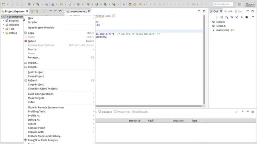Switch to the C/C++ perspective button
Image resolution: width=257 pixels, height=144 pixels.
(250, 4)
